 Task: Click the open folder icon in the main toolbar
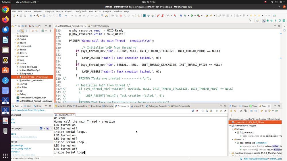pyautogui.click(x=207, y=16)
